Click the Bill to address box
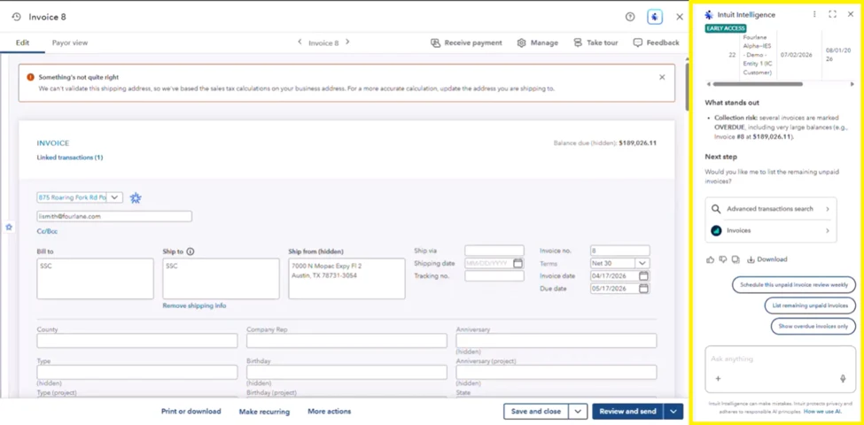Screen dimensions: 864x425 (96, 279)
